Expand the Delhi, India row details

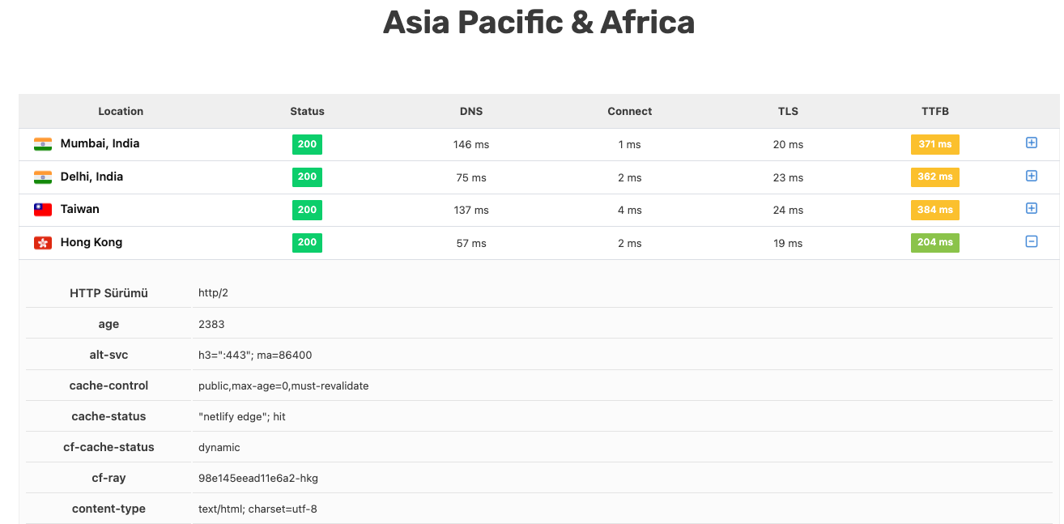[x=1032, y=176]
